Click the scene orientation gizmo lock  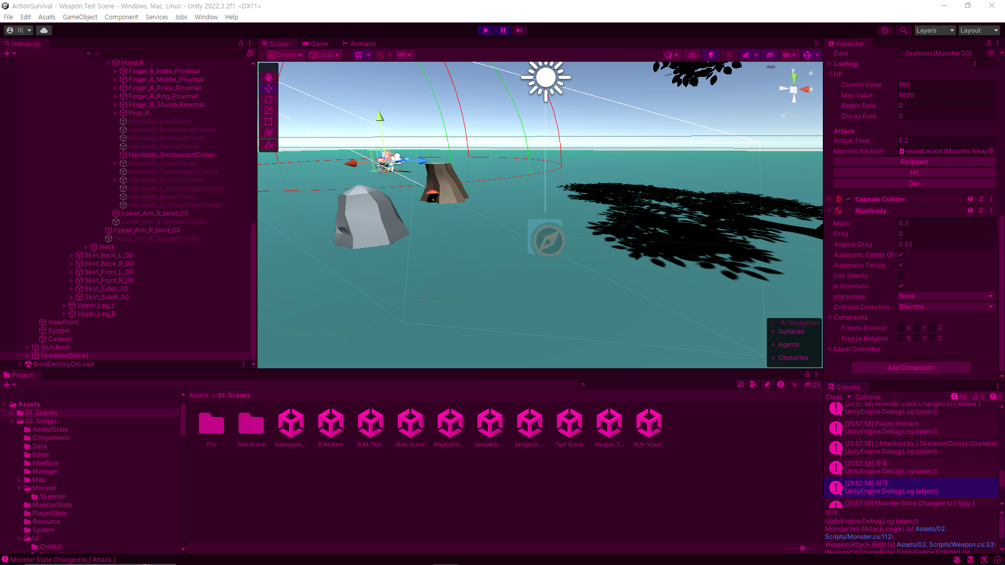click(811, 73)
